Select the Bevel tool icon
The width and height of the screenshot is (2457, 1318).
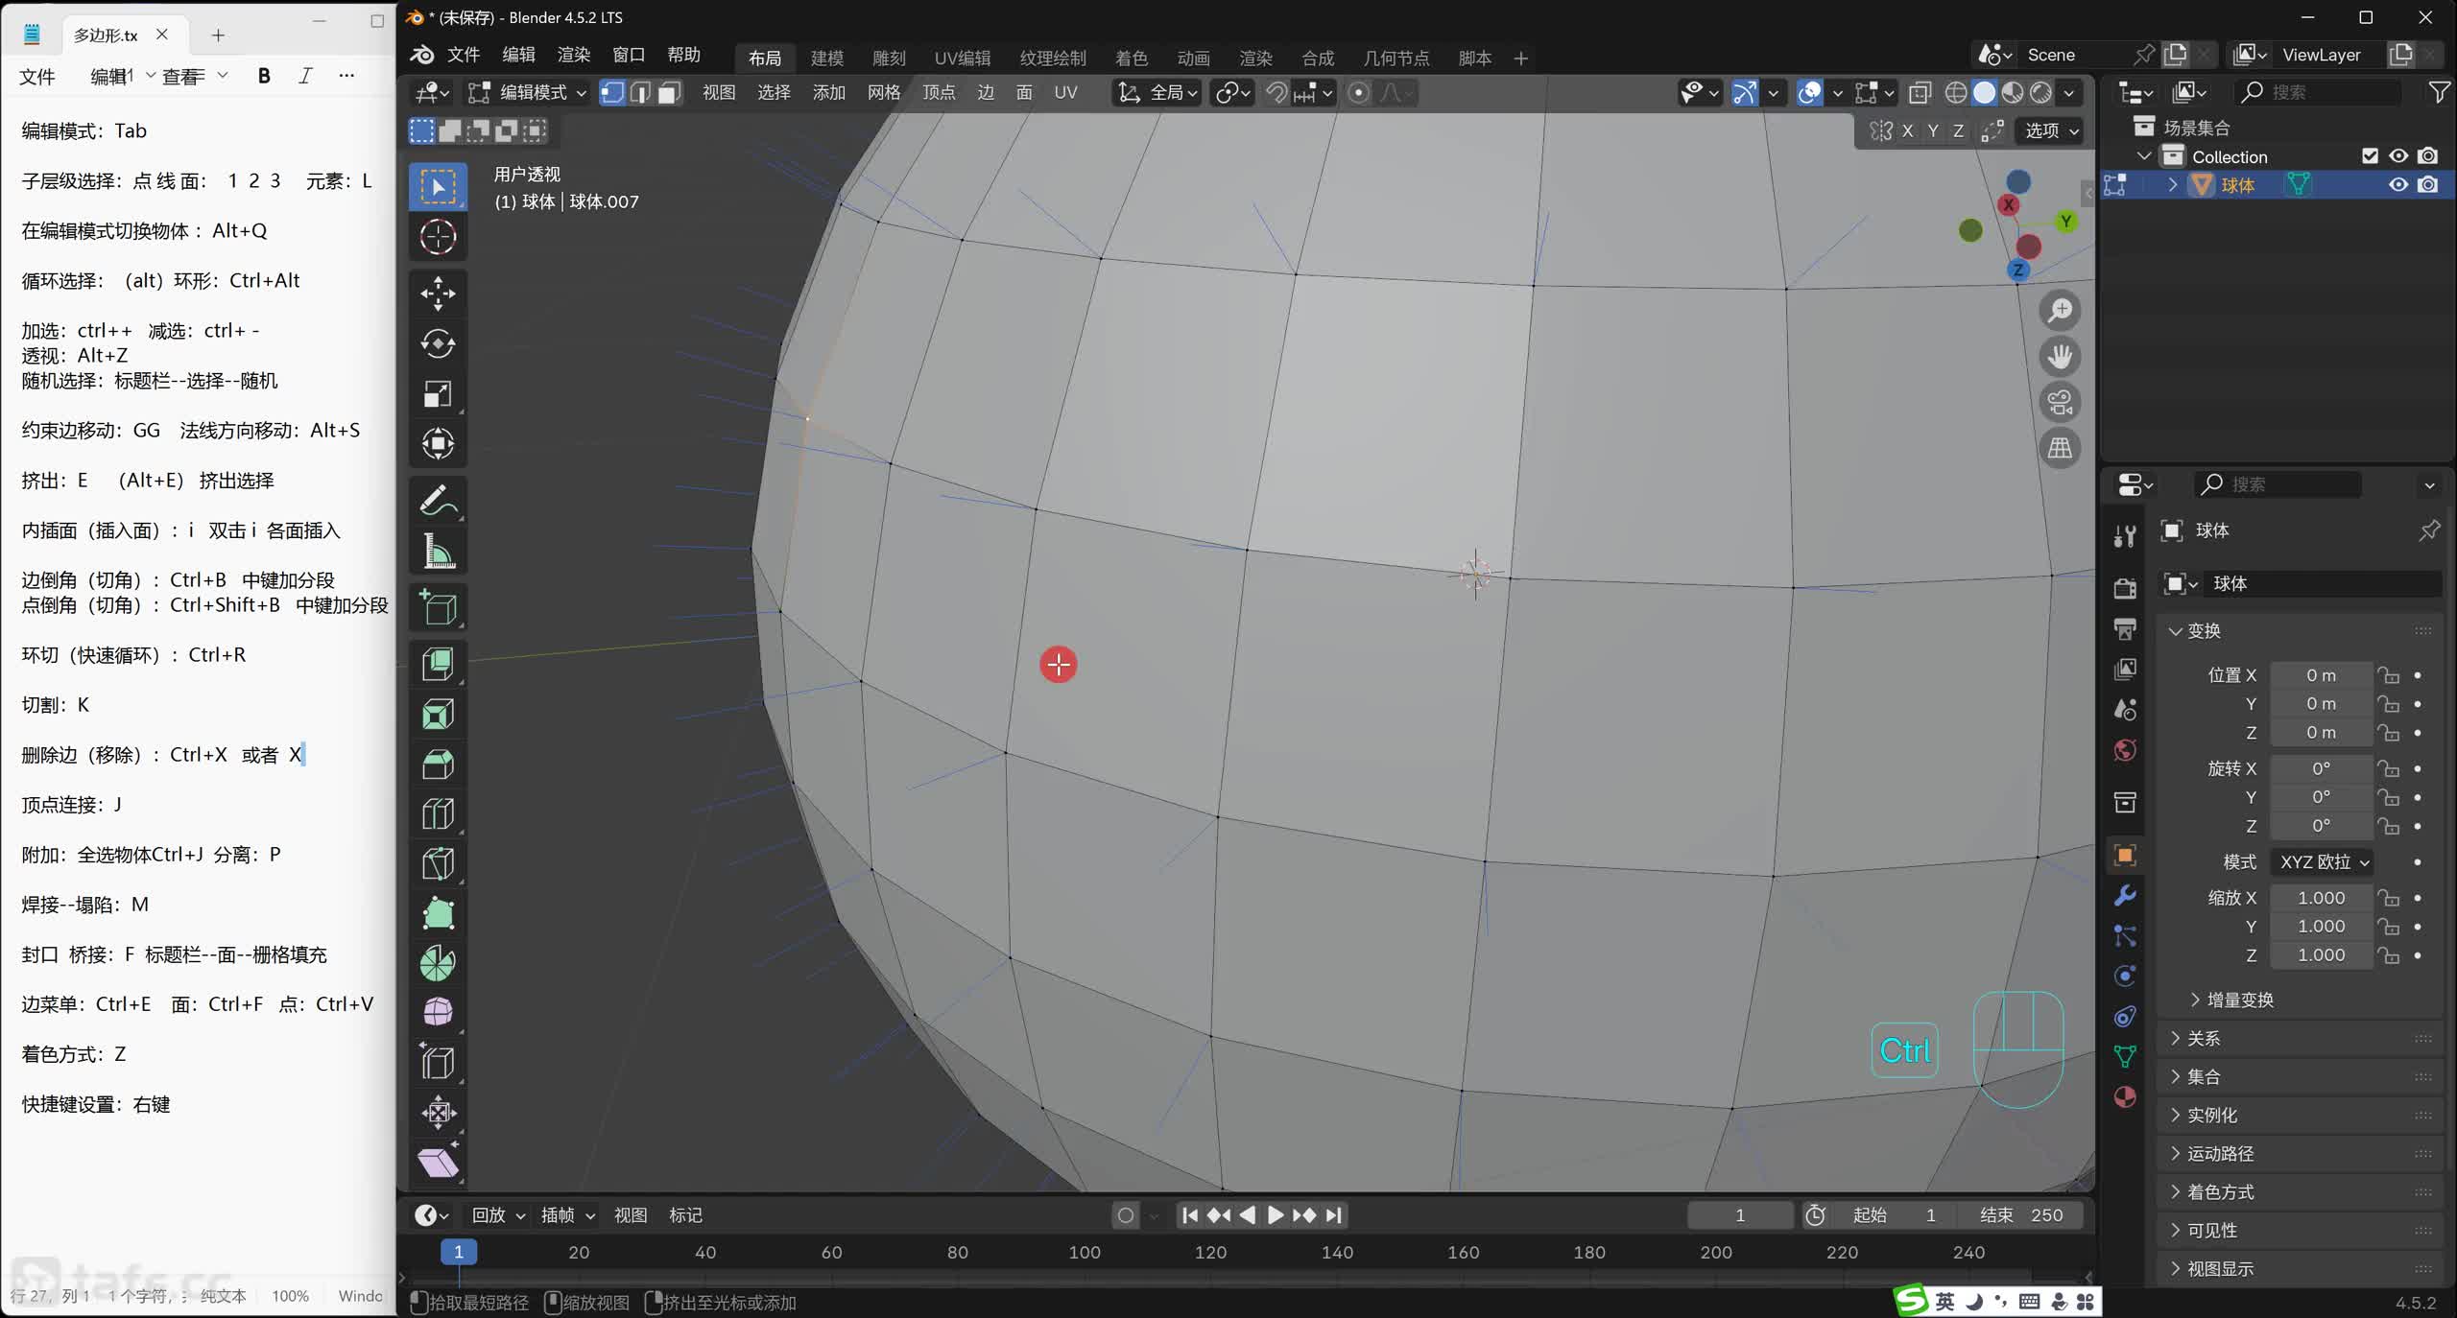click(x=438, y=765)
